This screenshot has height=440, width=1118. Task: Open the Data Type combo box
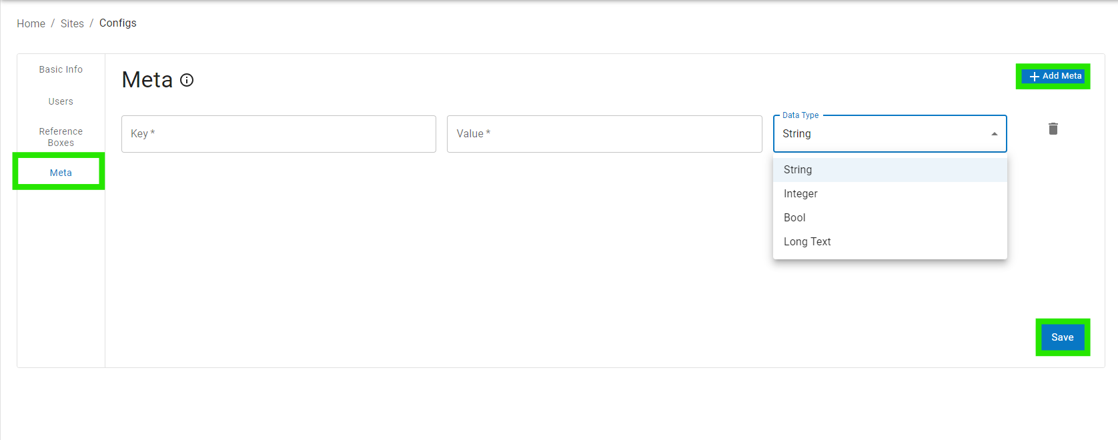[881, 134]
